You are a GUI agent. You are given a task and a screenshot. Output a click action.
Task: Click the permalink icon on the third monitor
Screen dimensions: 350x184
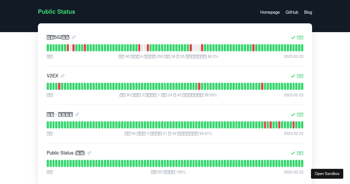pyautogui.click(x=77, y=114)
